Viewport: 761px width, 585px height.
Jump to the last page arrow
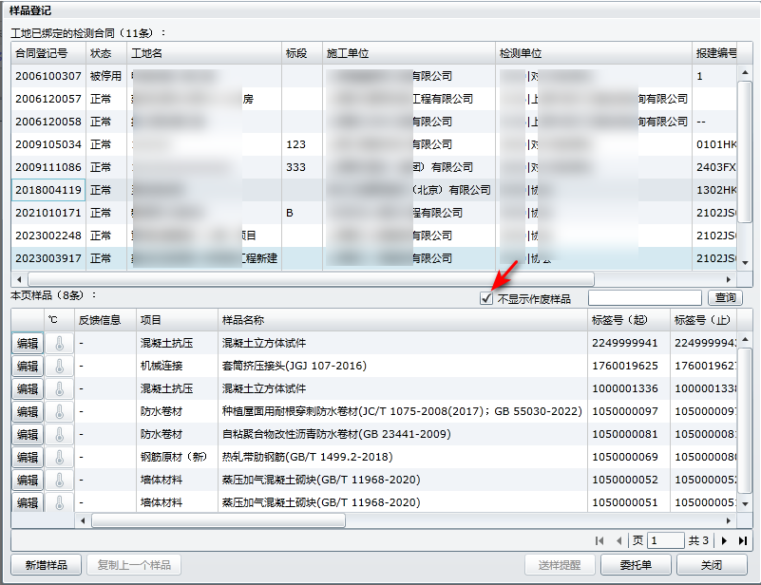point(742,540)
